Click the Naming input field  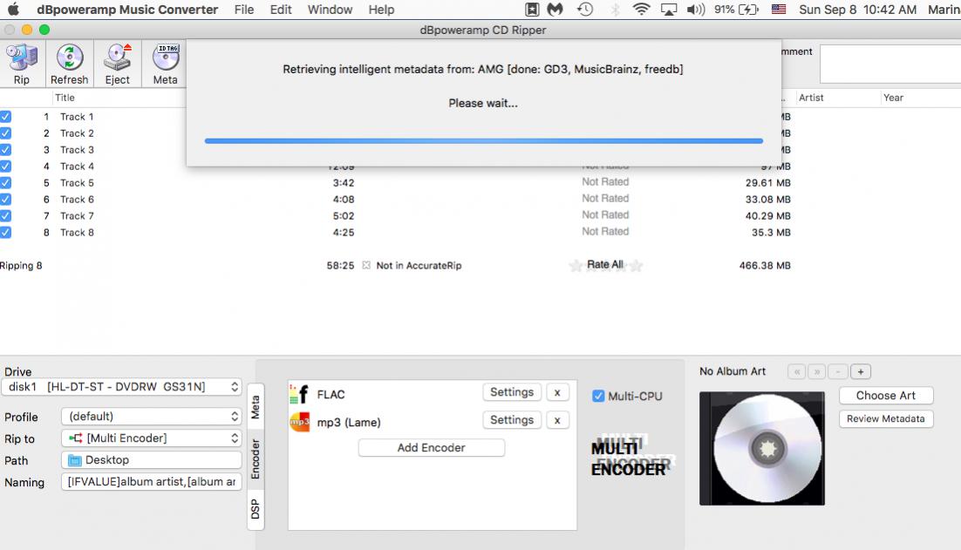151,482
